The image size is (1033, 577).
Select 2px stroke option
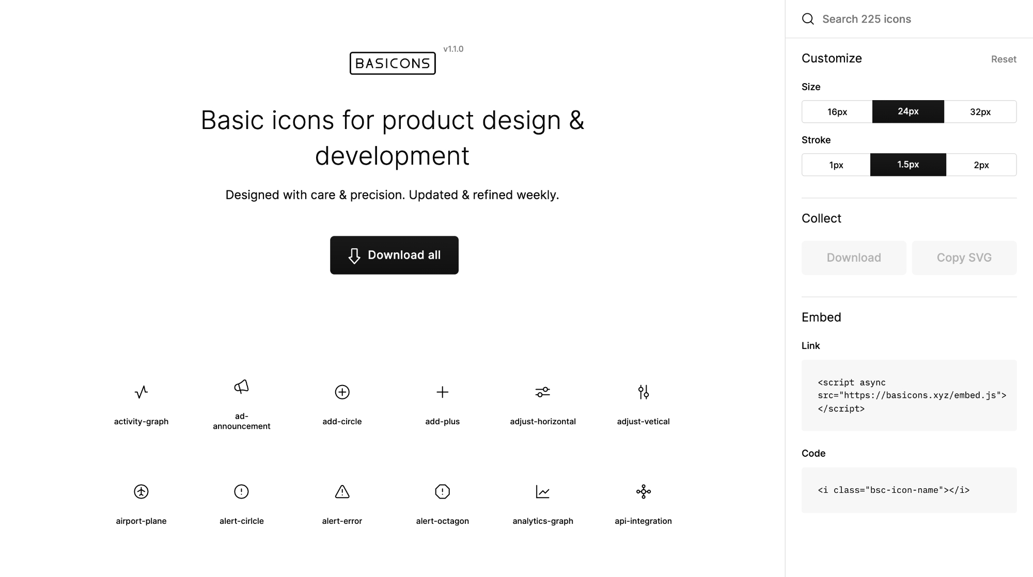(x=981, y=165)
